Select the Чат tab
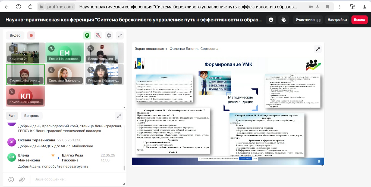The width and height of the screenshot is (371, 187). 12,116
